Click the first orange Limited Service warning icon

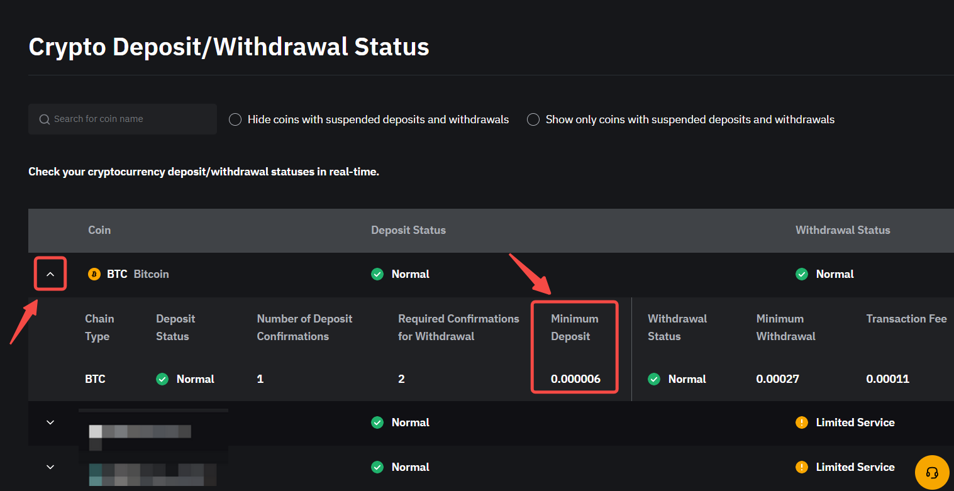pyautogui.click(x=802, y=422)
